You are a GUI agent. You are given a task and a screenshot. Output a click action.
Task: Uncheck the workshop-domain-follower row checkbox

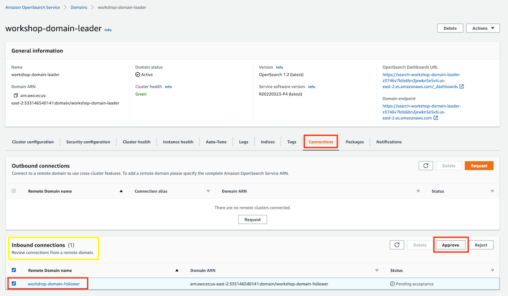[x=14, y=284]
